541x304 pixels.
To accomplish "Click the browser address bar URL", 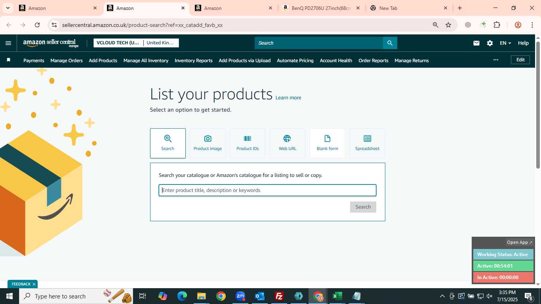I will (x=142, y=25).
